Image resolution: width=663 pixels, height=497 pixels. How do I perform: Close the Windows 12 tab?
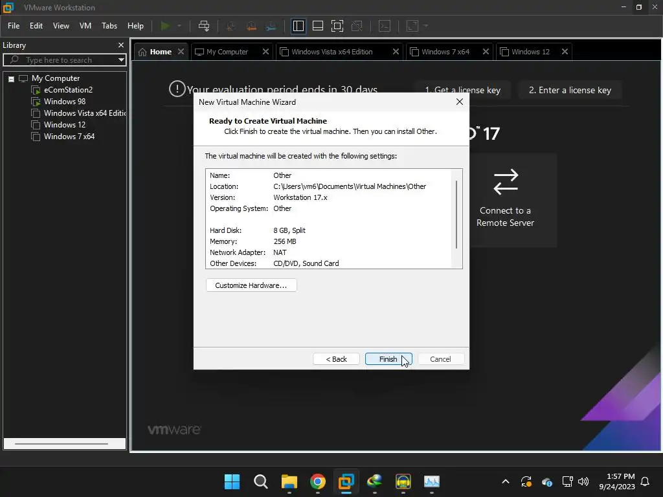565,52
